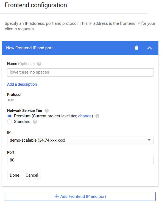Open the IP dropdown showing demo-scalable

tap(80, 140)
